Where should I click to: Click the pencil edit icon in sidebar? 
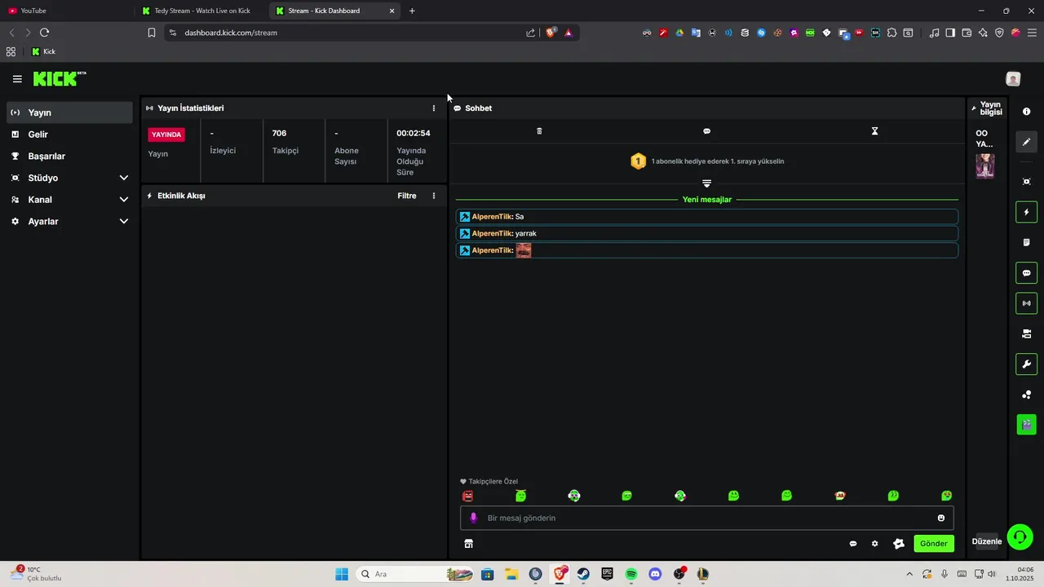click(x=1026, y=142)
